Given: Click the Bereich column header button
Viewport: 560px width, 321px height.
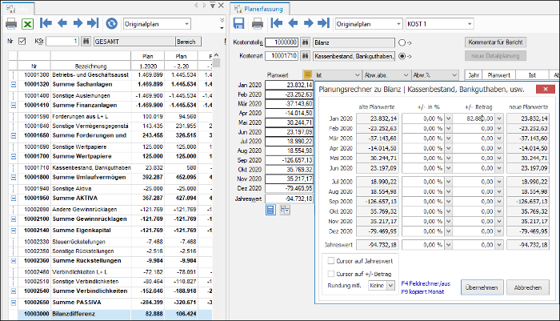Looking at the screenshot, I should pyautogui.click(x=188, y=42).
